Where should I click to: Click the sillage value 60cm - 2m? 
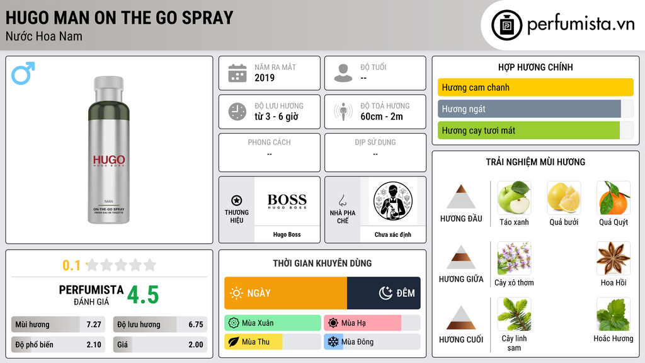coord(382,117)
